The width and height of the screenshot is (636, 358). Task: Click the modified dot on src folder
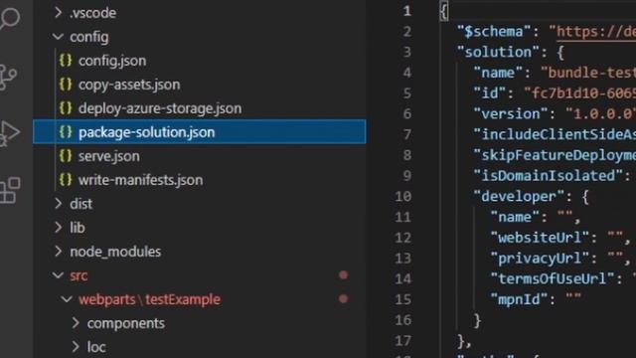click(343, 275)
